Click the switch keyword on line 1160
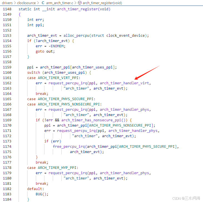Screen dimensions: 203x202 (x=34, y=73)
